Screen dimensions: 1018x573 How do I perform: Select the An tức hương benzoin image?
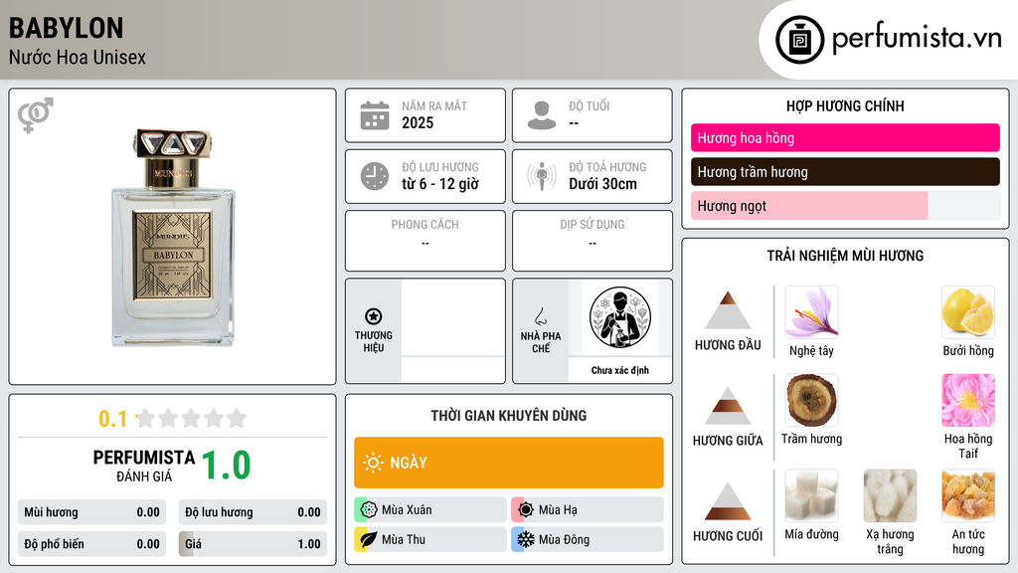pos(968,495)
